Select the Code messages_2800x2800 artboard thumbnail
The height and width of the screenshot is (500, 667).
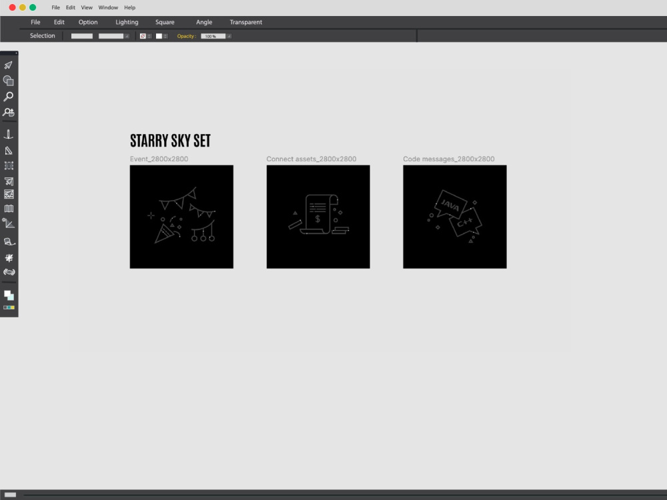click(455, 217)
